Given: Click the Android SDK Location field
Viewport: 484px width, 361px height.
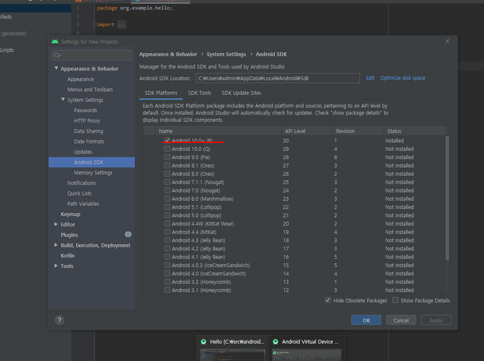Looking at the screenshot, I should click(278, 78).
